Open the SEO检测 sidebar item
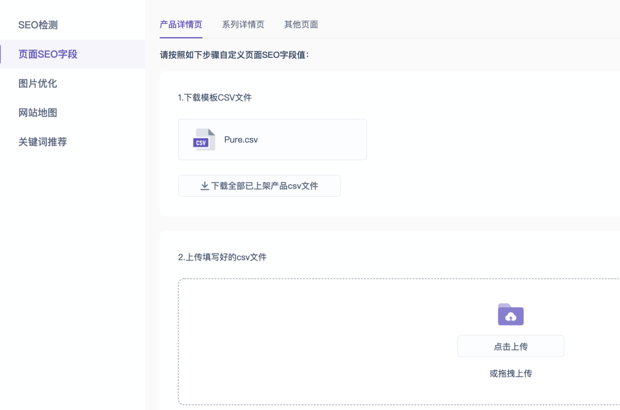The height and width of the screenshot is (410, 620). pyautogui.click(x=38, y=25)
